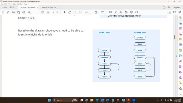This screenshot has width=183, height=103.
Task: Open right pane search magnifier tool
Action: tap(180, 18)
